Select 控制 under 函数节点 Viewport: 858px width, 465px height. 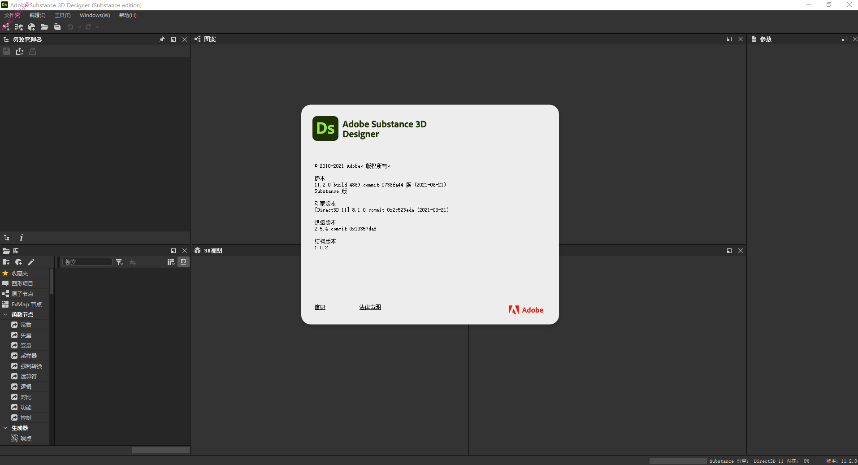25,417
